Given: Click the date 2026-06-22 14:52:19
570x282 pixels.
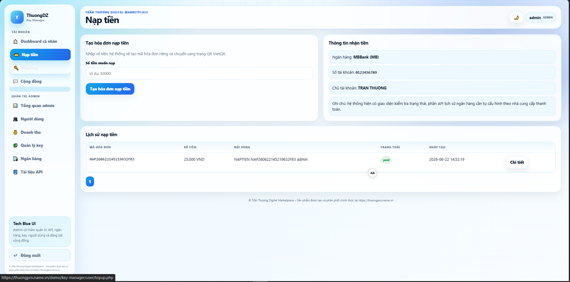Looking at the screenshot, I should [447, 159].
